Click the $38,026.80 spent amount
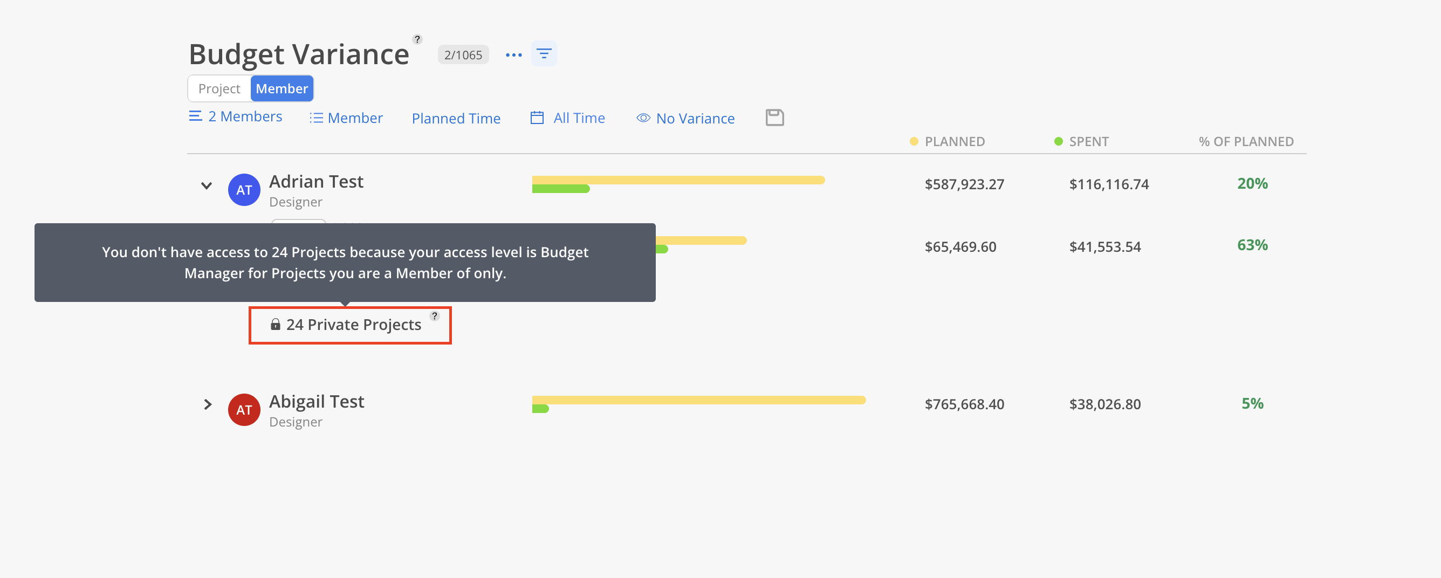 pyautogui.click(x=1105, y=404)
